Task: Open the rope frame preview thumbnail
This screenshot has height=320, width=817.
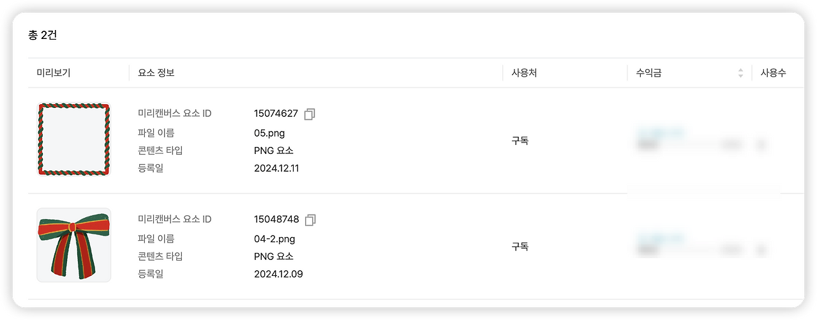Action: tap(73, 139)
